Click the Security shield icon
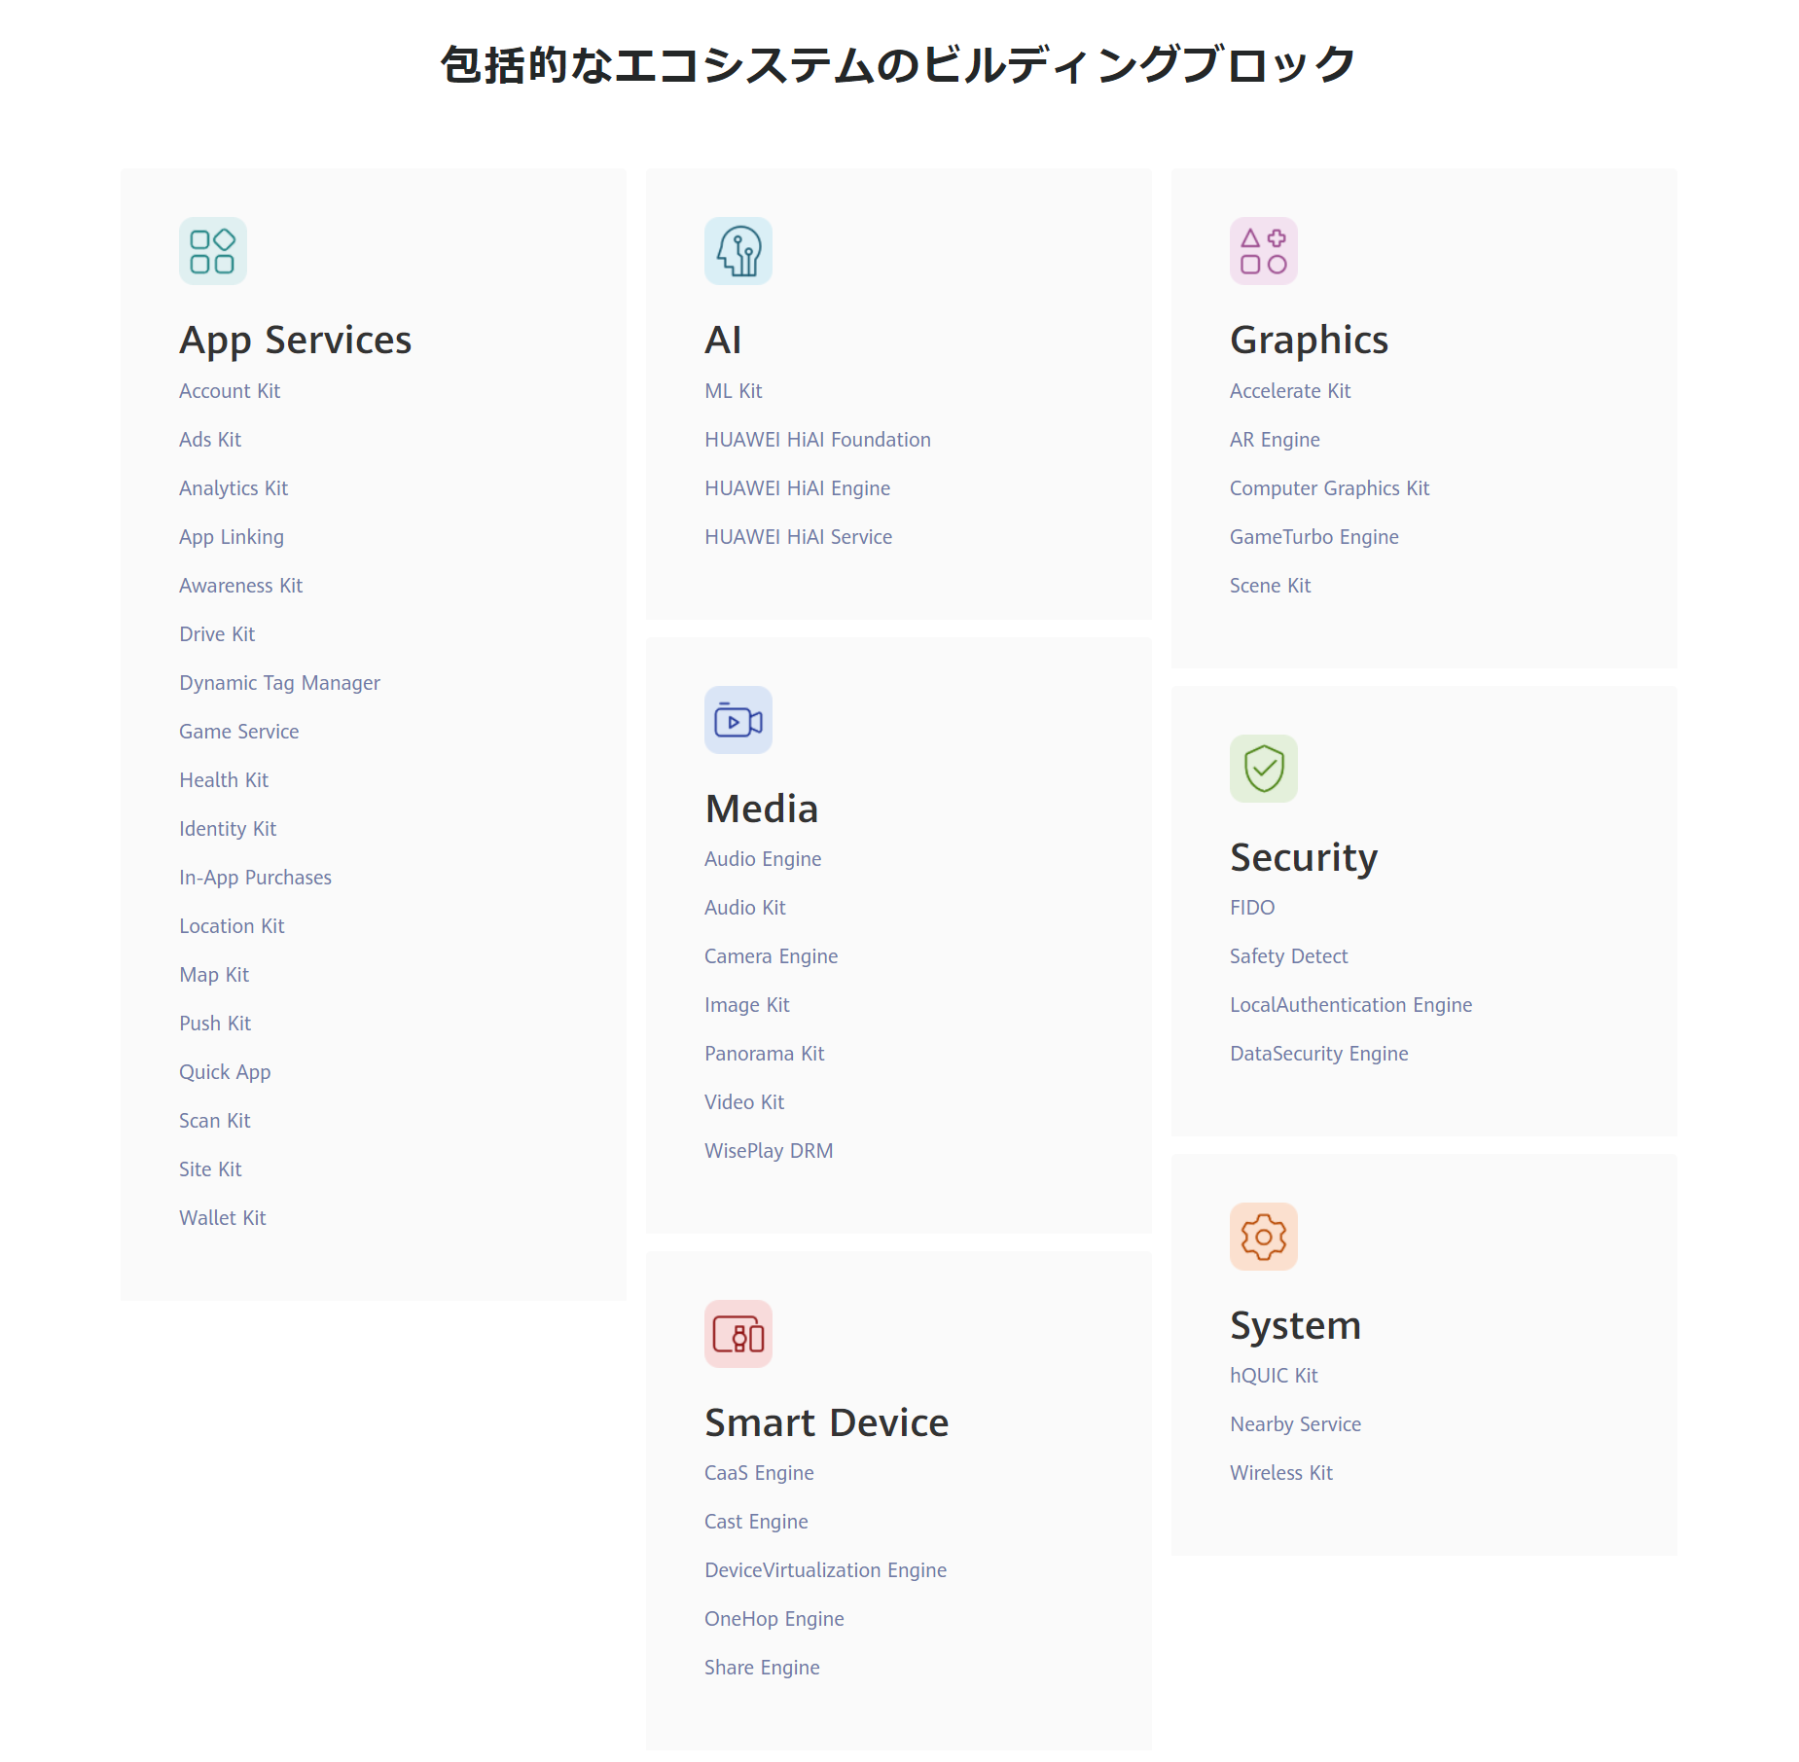 point(1264,769)
